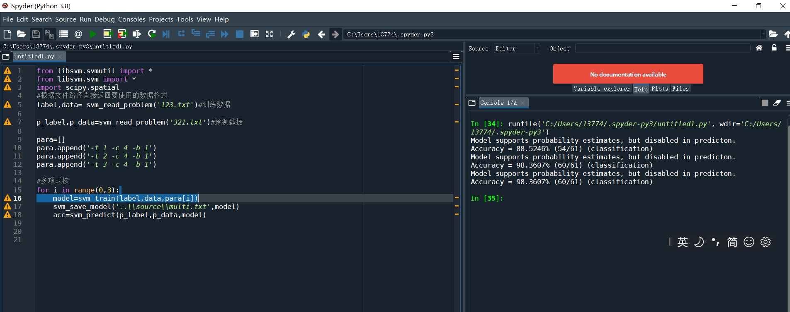The width and height of the screenshot is (790, 312).
Task: Toggle fullscreen mode icon
Action: tap(270, 34)
